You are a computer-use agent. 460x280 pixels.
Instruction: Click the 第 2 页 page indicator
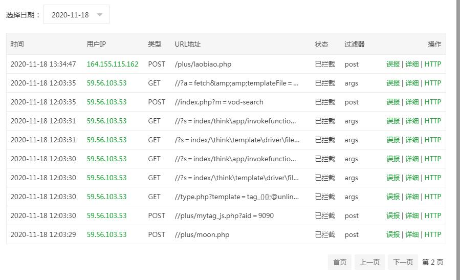(433, 262)
